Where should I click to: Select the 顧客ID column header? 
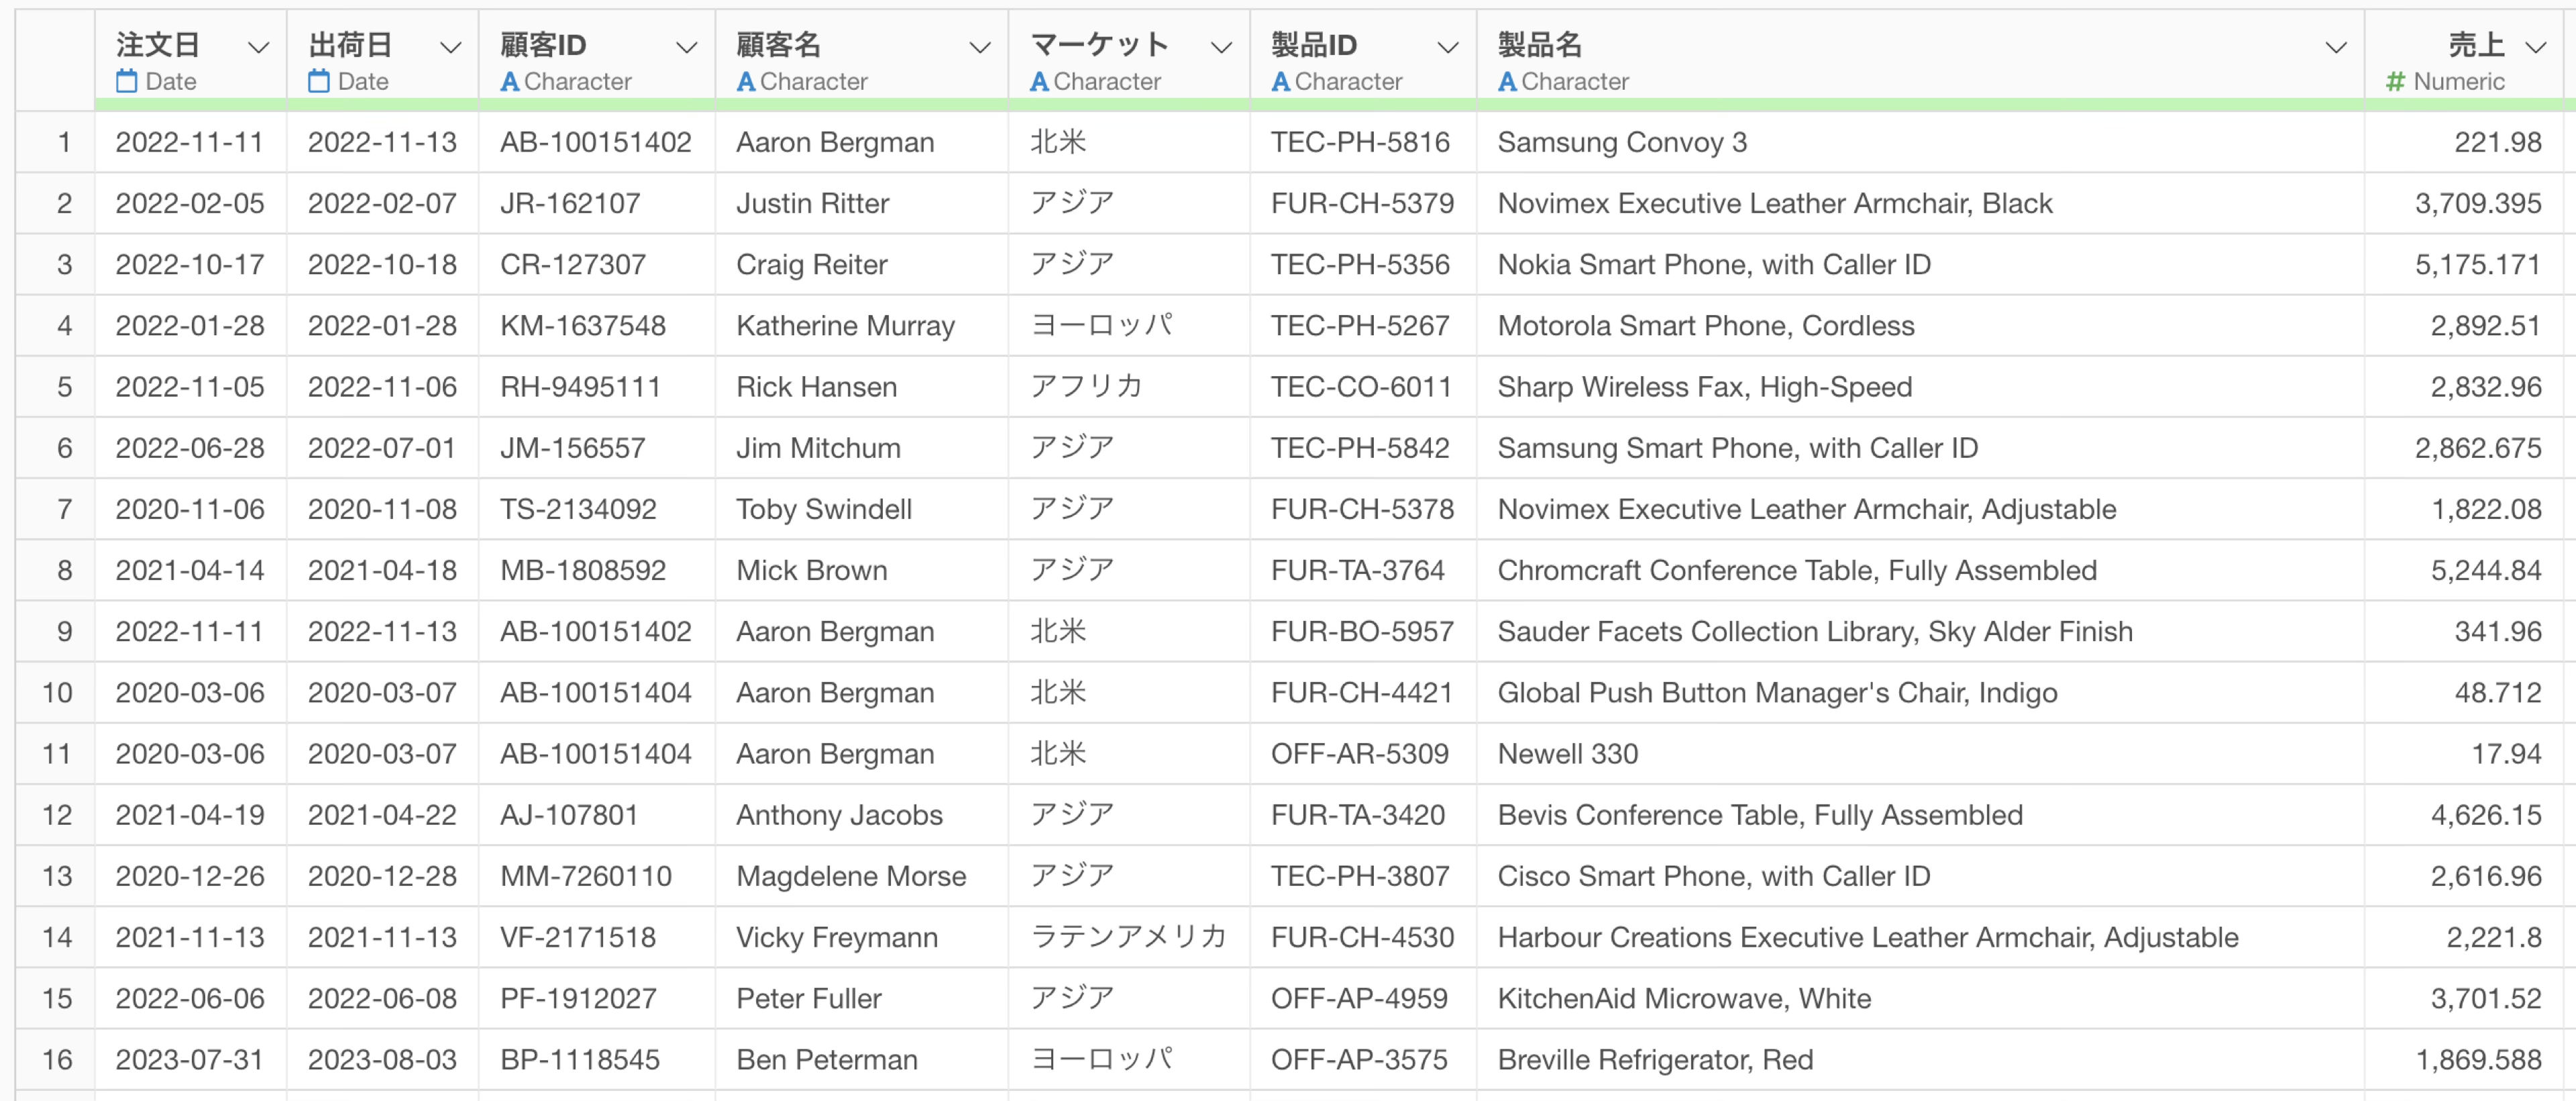click(x=597, y=60)
